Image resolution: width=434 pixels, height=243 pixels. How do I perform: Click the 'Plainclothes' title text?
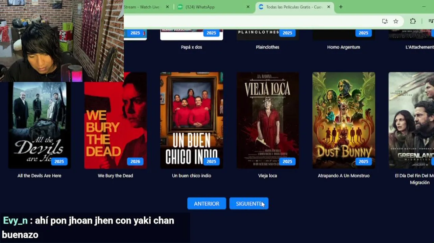tap(267, 47)
